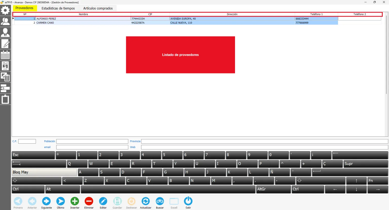Open the calendar sidebar icon

click(x=5, y=55)
